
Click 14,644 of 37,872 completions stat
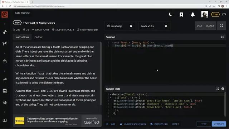click(63, 30)
